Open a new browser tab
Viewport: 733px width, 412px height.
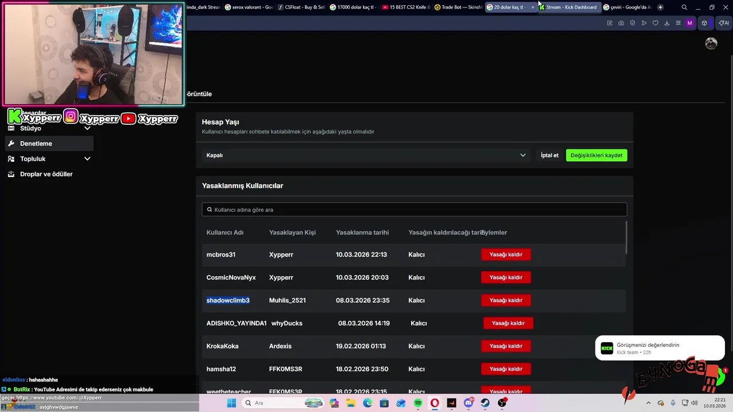point(660,7)
